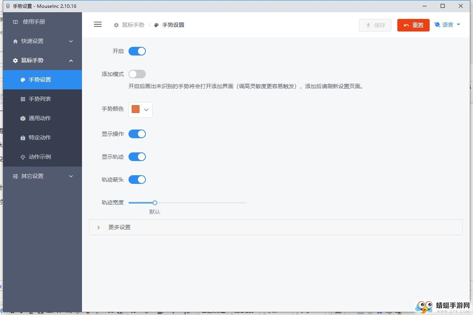Enable the 添加模式 switch
The width and height of the screenshot is (473, 315).
[x=137, y=74]
